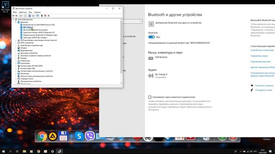Click red X uninstall device toolbar icon
Image resolution: width=275 pixels, height=154 pixels.
45,16
